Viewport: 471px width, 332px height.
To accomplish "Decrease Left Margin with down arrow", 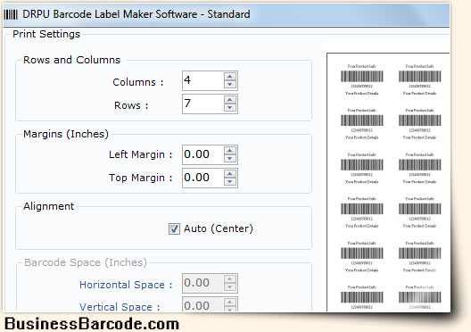I will 230,158.
